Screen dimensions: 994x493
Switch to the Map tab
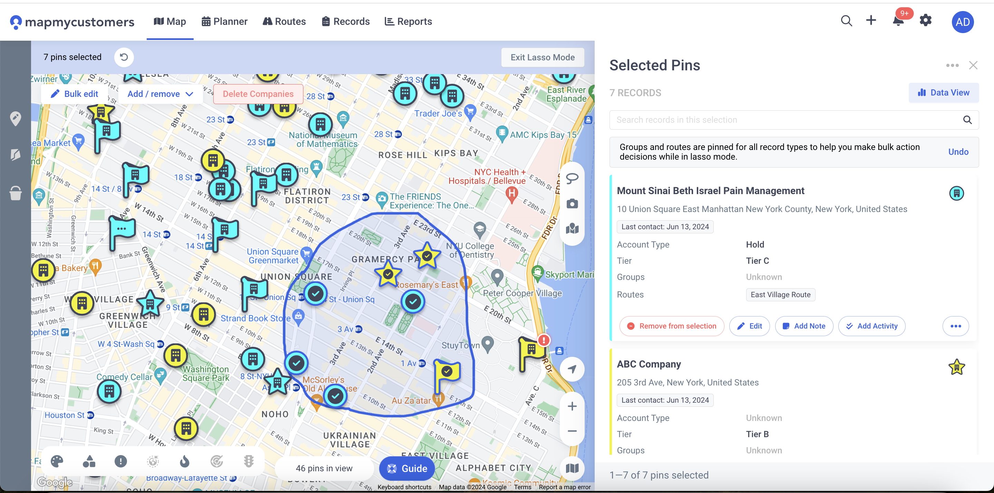click(170, 22)
